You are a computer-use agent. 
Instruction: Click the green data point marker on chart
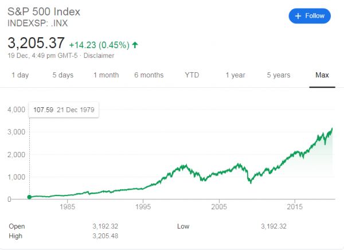click(29, 197)
